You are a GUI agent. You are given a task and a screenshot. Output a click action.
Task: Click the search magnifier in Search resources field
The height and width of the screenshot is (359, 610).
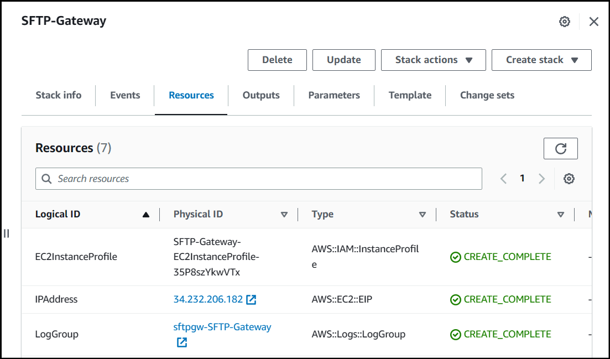pos(46,178)
